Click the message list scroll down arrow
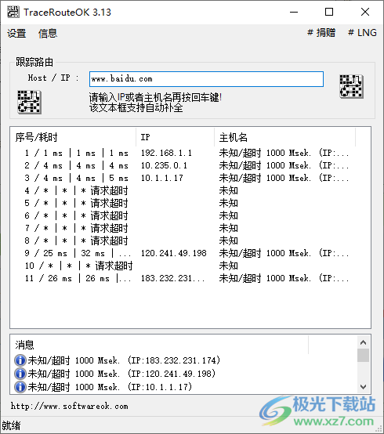Image resolution: width=384 pixels, height=434 pixels. (364, 387)
